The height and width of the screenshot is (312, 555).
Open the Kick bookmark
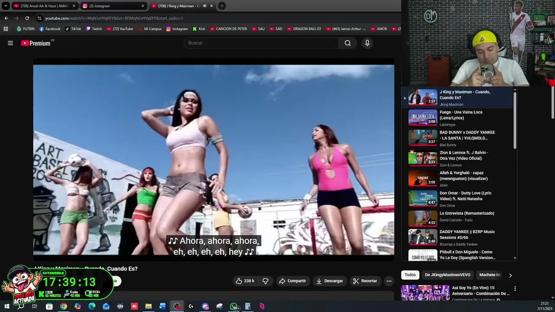(x=199, y=29)
